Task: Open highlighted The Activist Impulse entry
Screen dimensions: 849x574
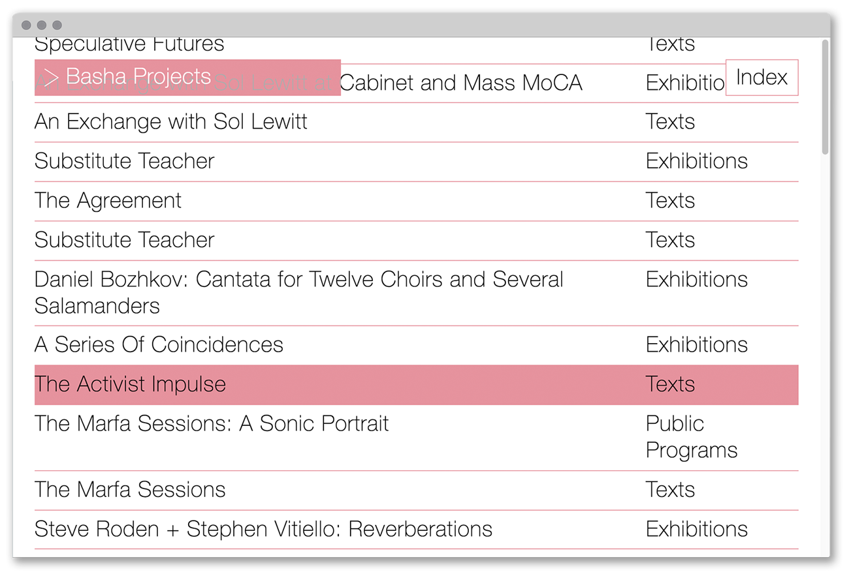Action: click(130, 384)
